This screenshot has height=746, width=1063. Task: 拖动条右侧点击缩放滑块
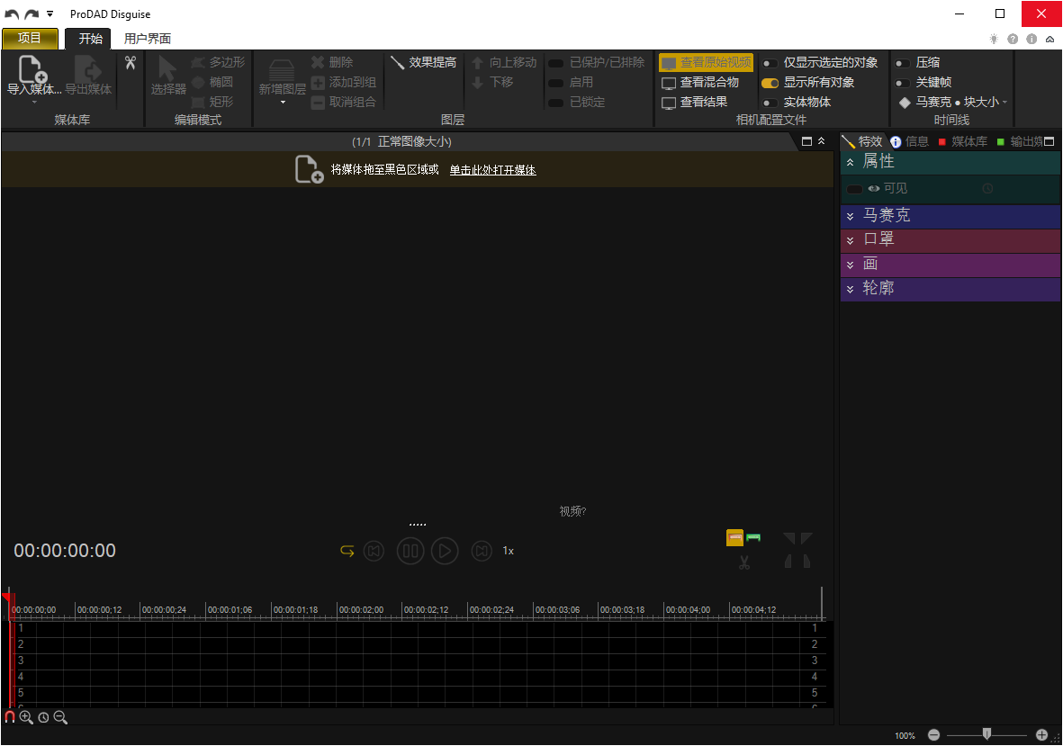986,734
